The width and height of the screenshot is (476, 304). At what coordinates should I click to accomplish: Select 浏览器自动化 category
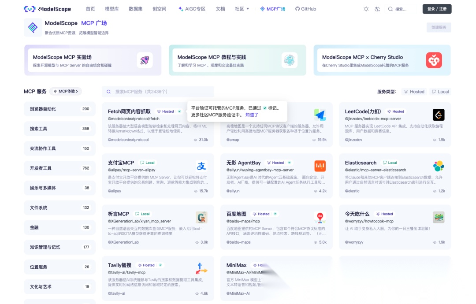pyautogui.click(x=59, y=109)
